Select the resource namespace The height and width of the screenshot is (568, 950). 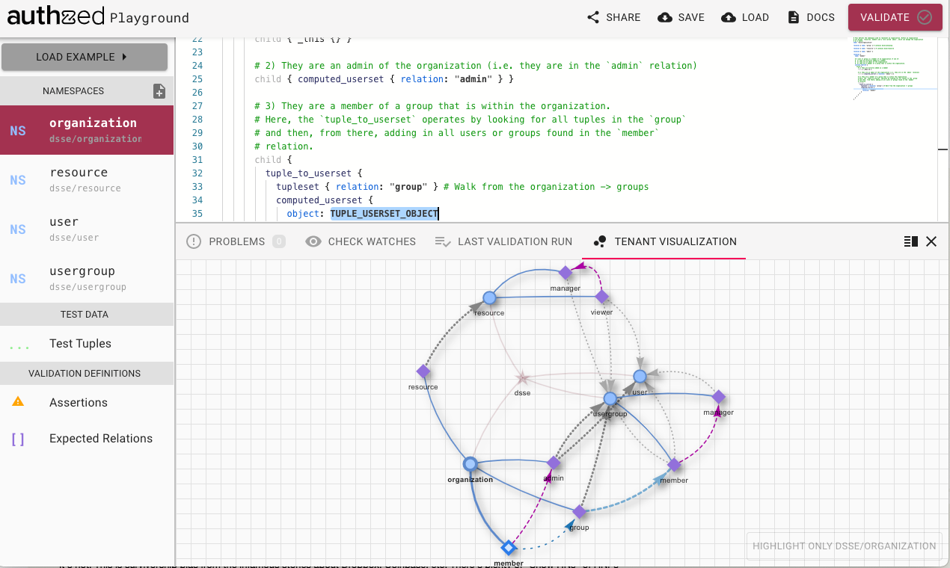coord(87,179)
